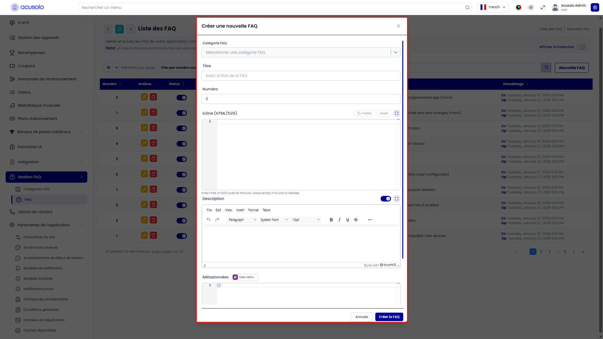Click the fullscreen arrows icon in header

pyautogui.click(x=543, y=8)
